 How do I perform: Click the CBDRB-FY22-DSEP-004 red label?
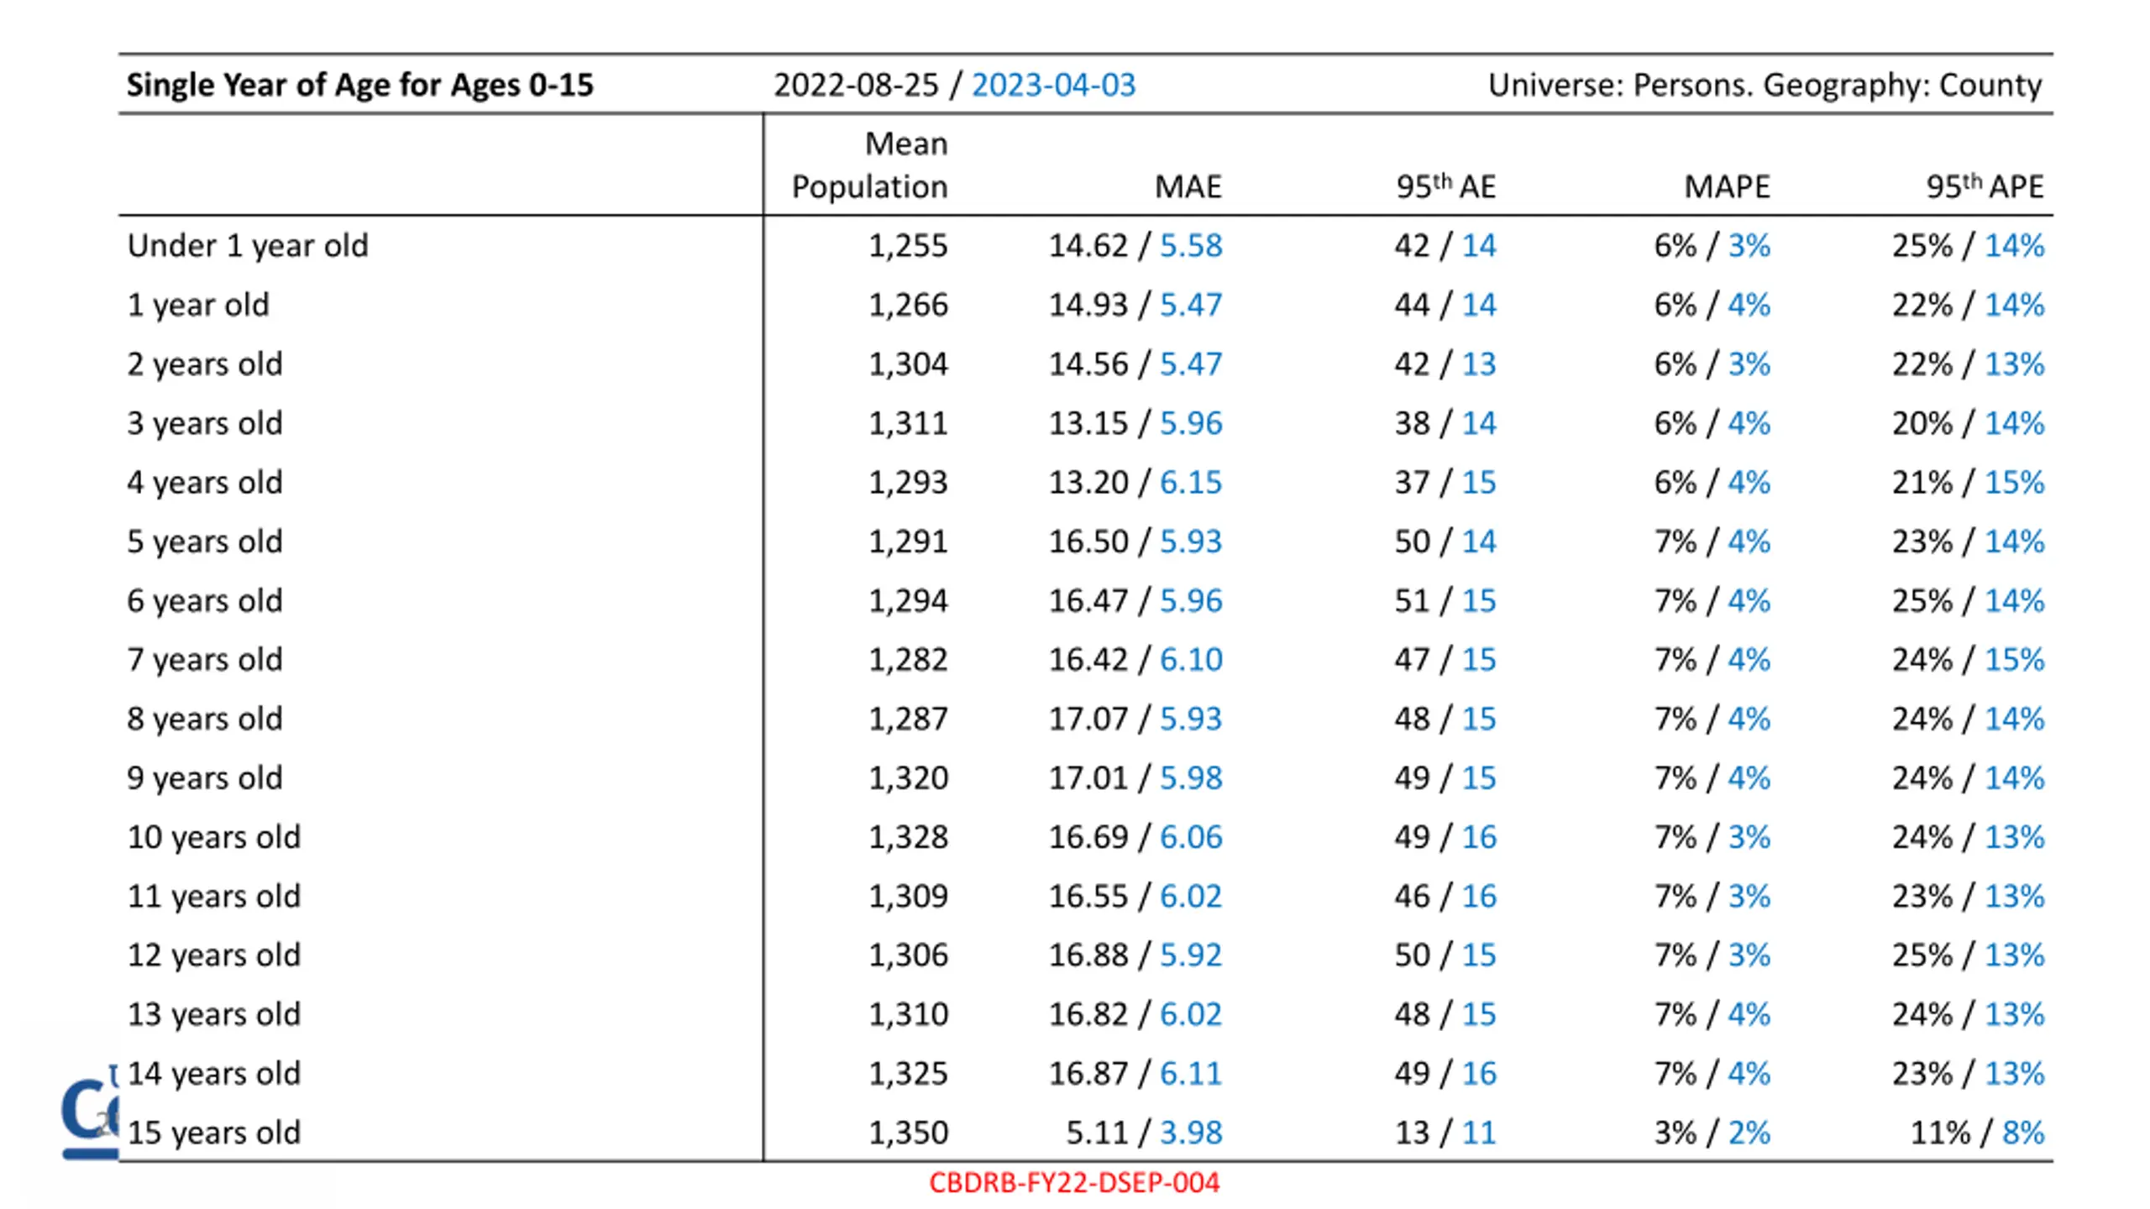click(1073, 1182)
